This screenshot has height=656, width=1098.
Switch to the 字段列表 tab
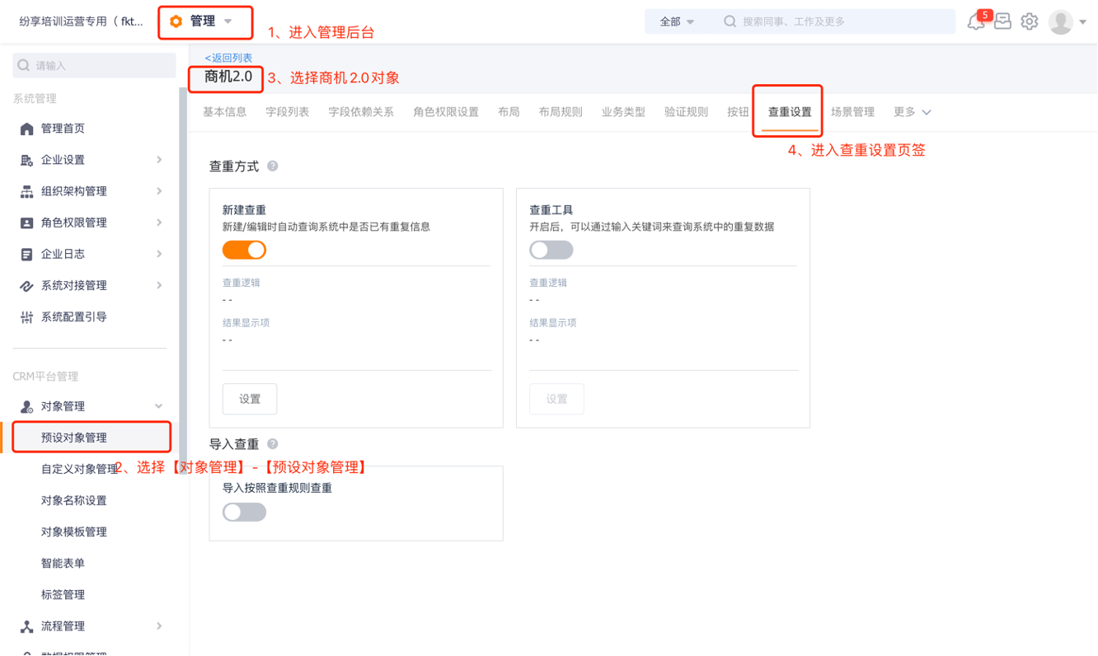coord(287,112)
